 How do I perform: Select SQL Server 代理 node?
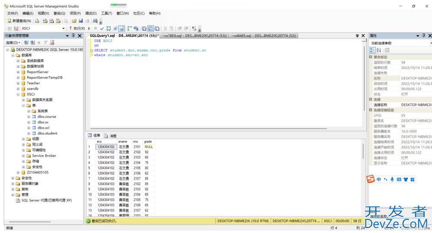pos(47,200)
